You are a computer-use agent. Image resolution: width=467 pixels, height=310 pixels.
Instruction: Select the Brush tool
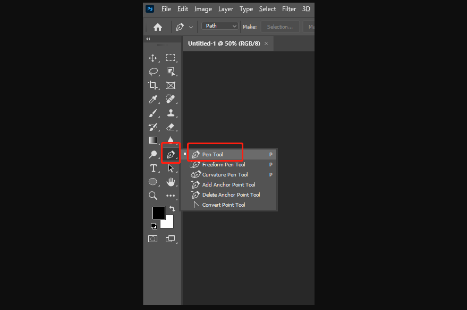(x=153, y=113)
